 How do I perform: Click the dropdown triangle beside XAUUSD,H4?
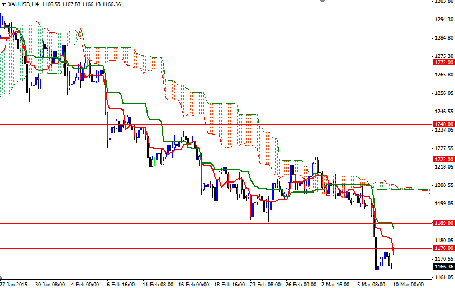[x=3, y=4]
